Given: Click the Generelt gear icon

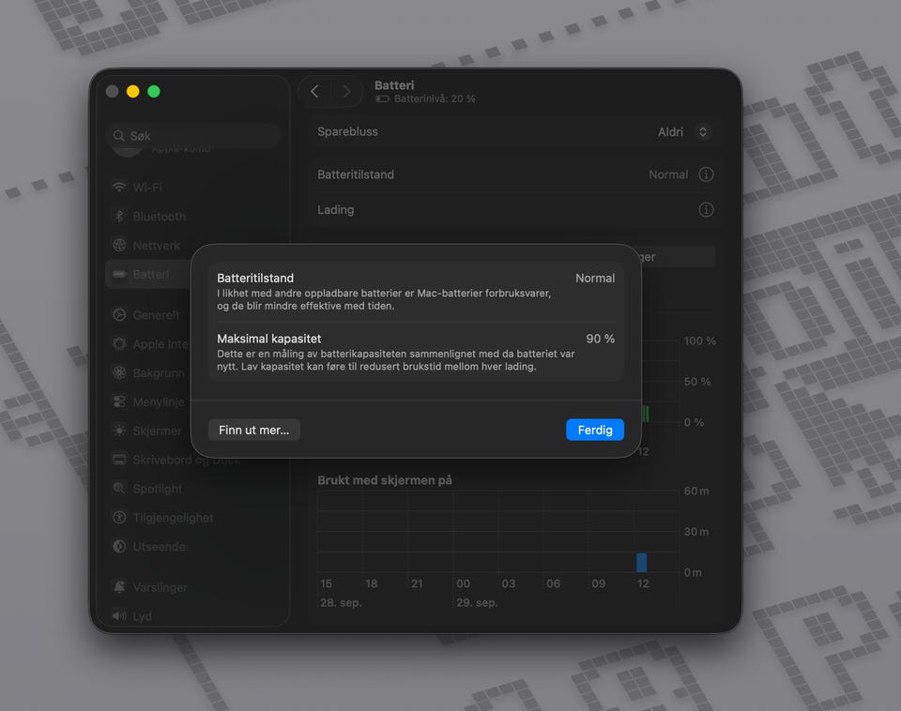Looking at the screenshot, I should 119,315.
